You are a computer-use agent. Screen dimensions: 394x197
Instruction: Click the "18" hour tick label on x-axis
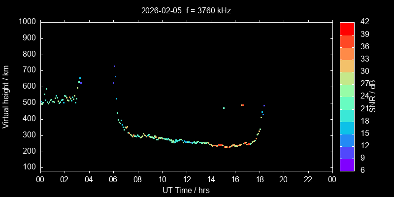(259, 179)
